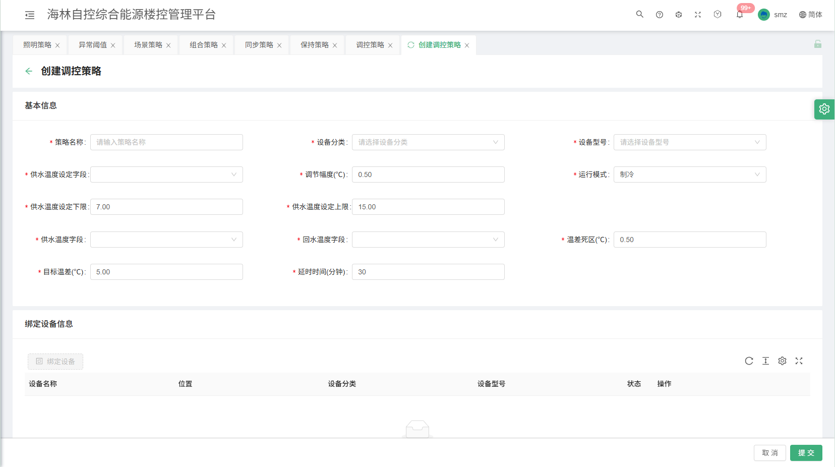Collapse the sidebar menu hamburger icon

pyautogui.click(x=30, y=15)
